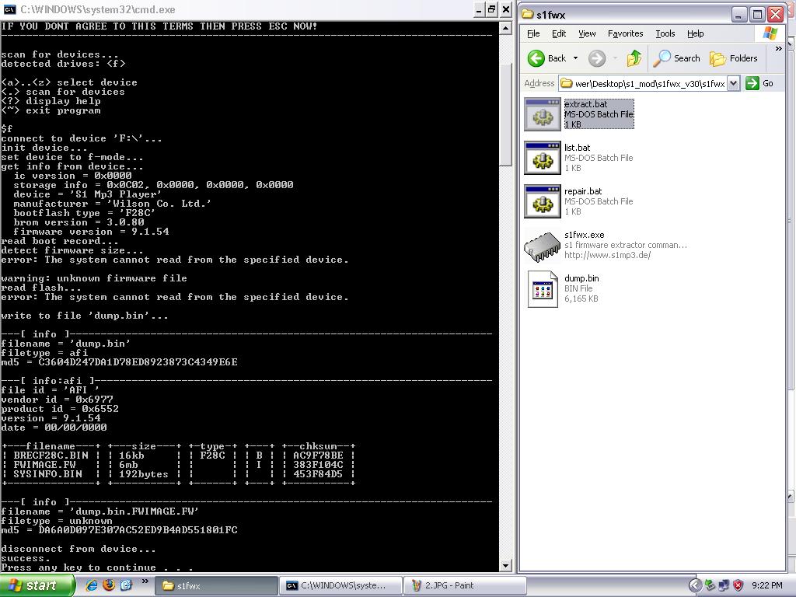
Task: Select the s1fwx.exe chip icon
Action: [542, 246]
